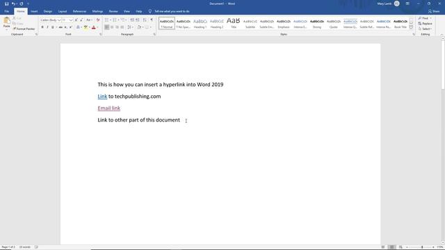Click the Replace button
Viewport: 445px width, 250px height.
(x=425, y=24)
